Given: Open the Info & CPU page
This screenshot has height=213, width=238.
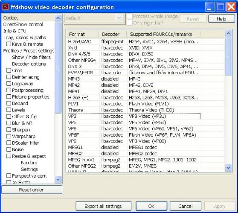Looking at the screenshot, I should coord(15,31).
